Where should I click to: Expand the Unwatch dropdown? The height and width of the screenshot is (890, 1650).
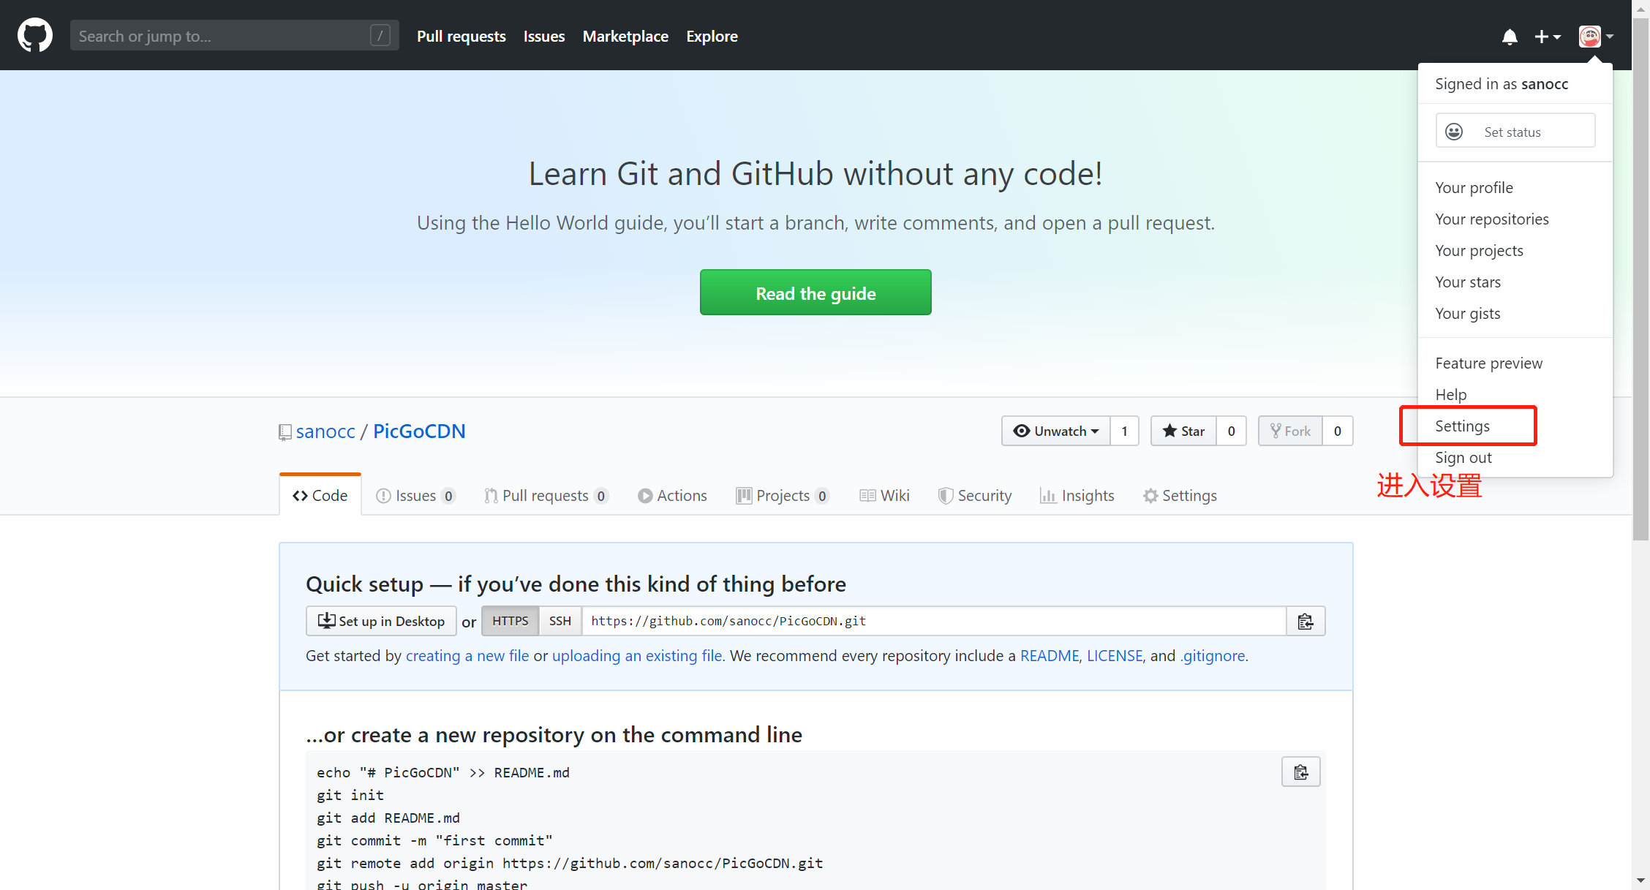1055,431
